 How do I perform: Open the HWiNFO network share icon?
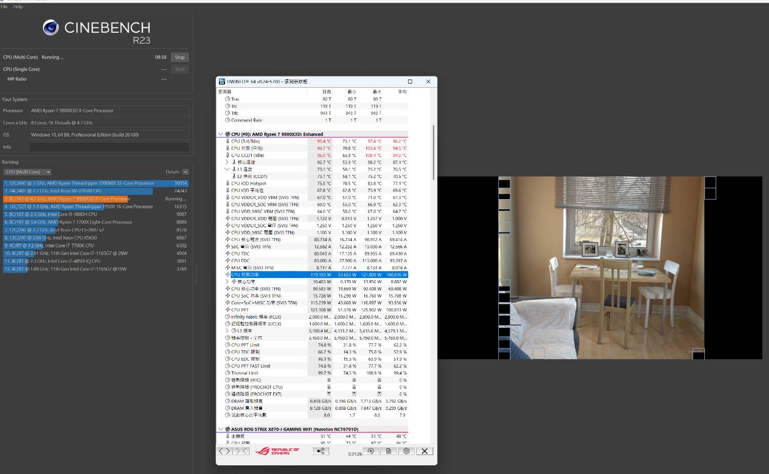pyautogui.click(x=320, y=451)
